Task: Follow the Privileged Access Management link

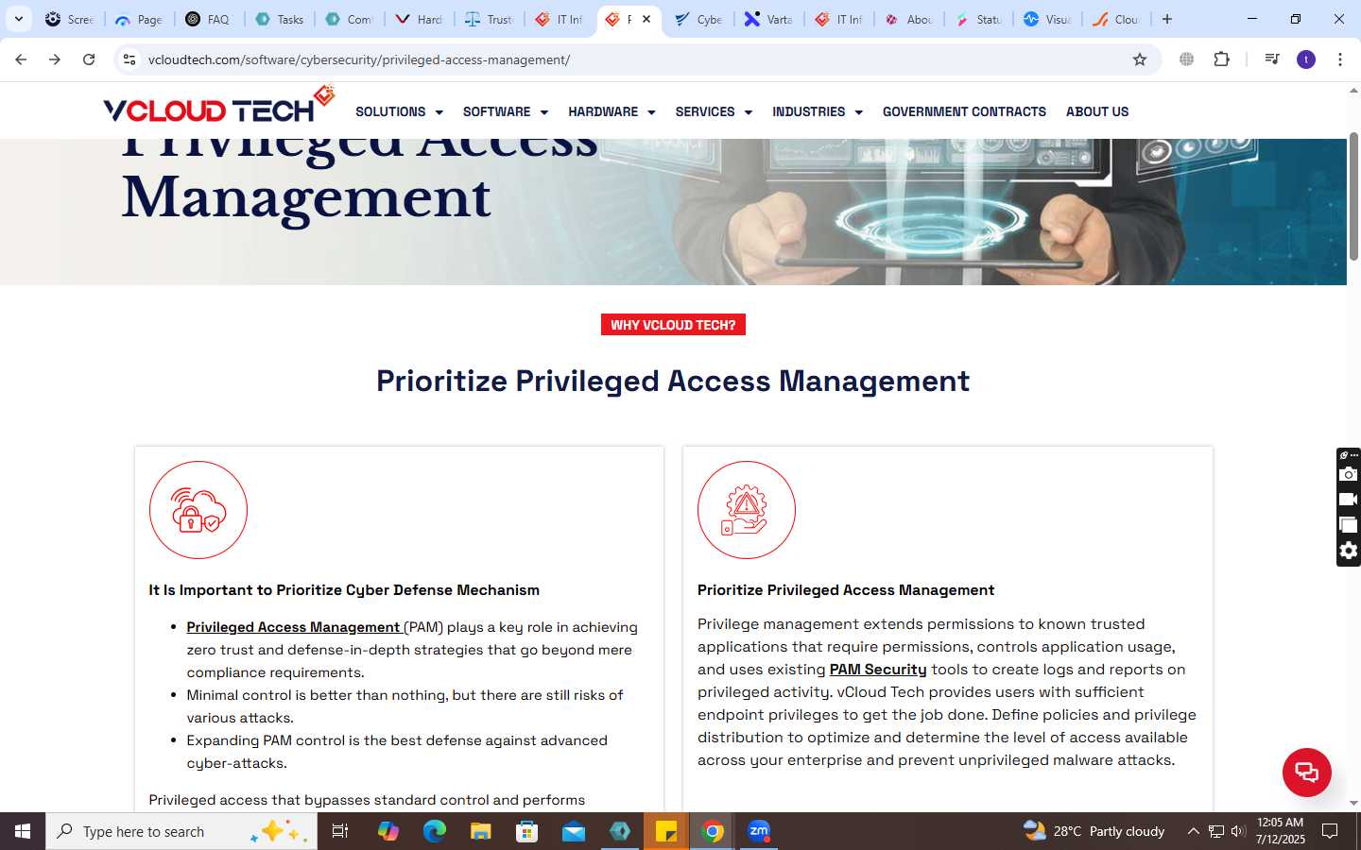Action: pyautogui.click(x=294, y=627)
